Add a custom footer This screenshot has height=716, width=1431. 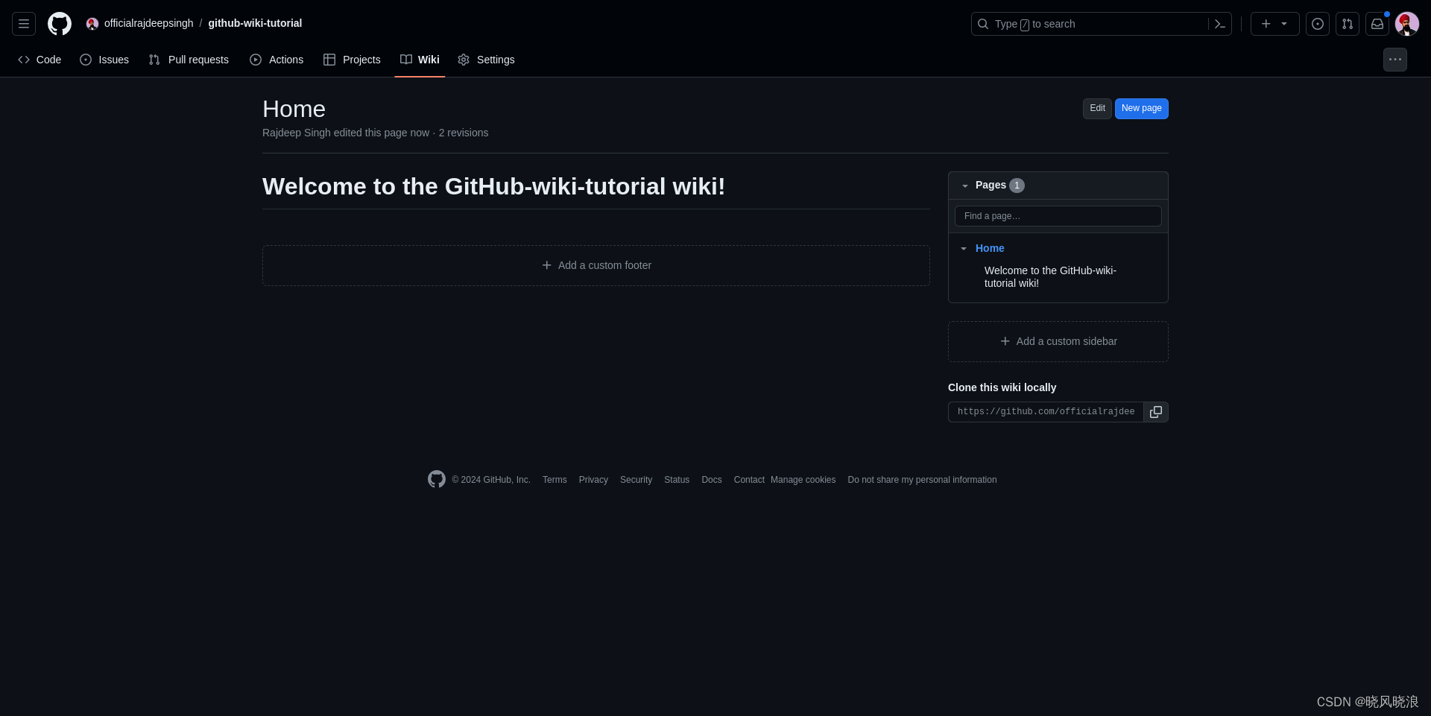596,266
